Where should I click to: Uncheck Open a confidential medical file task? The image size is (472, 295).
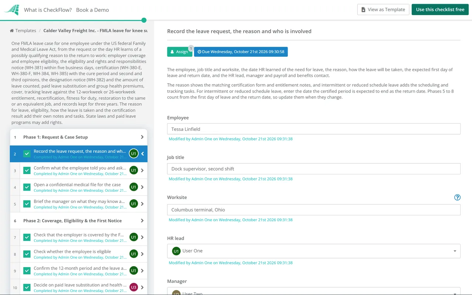pos(27,187)
